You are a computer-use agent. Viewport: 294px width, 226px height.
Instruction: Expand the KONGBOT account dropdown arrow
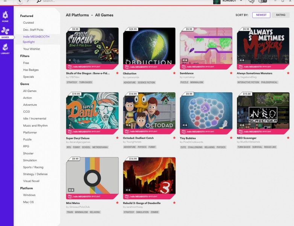point(241,1)
